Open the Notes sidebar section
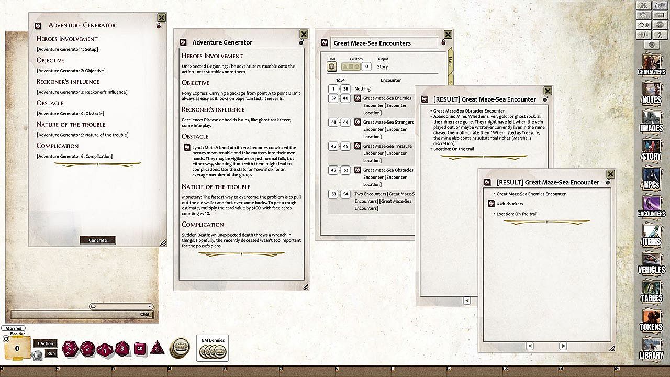This screenshot has height=377, width=670. tap(651, 94)
